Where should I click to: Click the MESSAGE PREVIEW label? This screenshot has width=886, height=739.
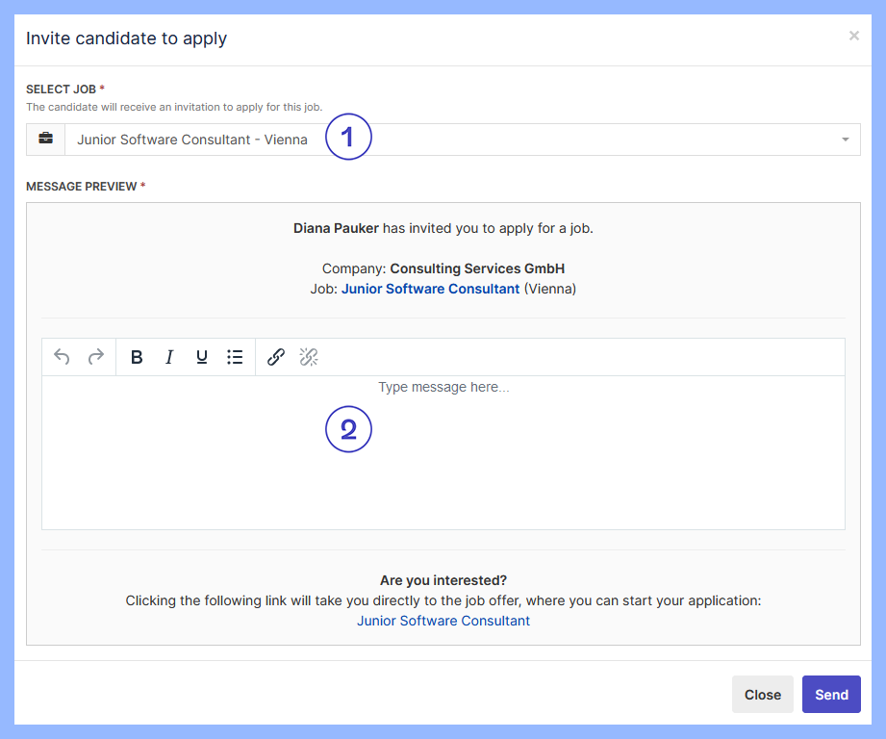pos(81,187)
